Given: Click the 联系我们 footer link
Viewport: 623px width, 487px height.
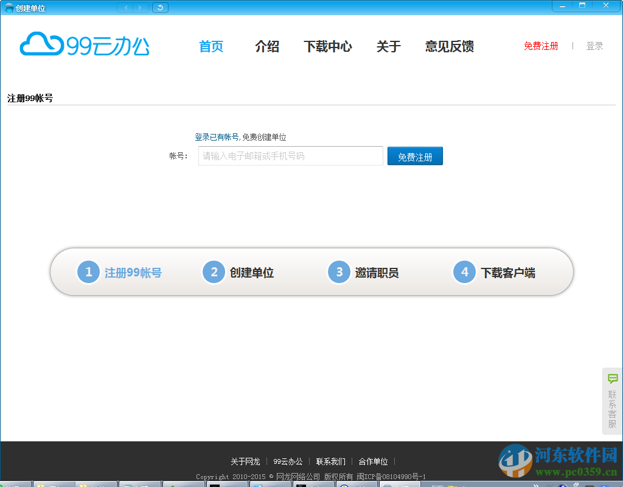Looking at the screenshot, I should pos(330,461).
